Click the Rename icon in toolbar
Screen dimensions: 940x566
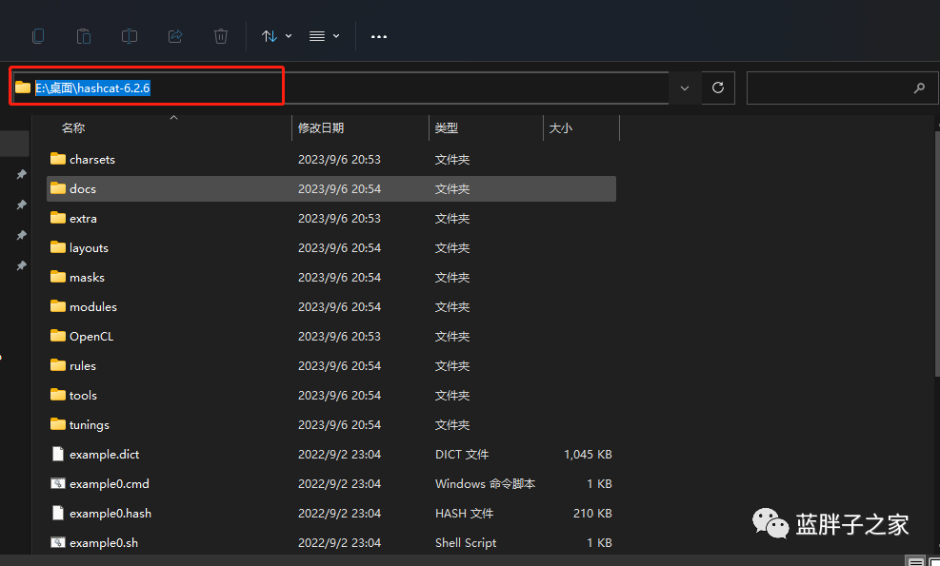(129, 36)
